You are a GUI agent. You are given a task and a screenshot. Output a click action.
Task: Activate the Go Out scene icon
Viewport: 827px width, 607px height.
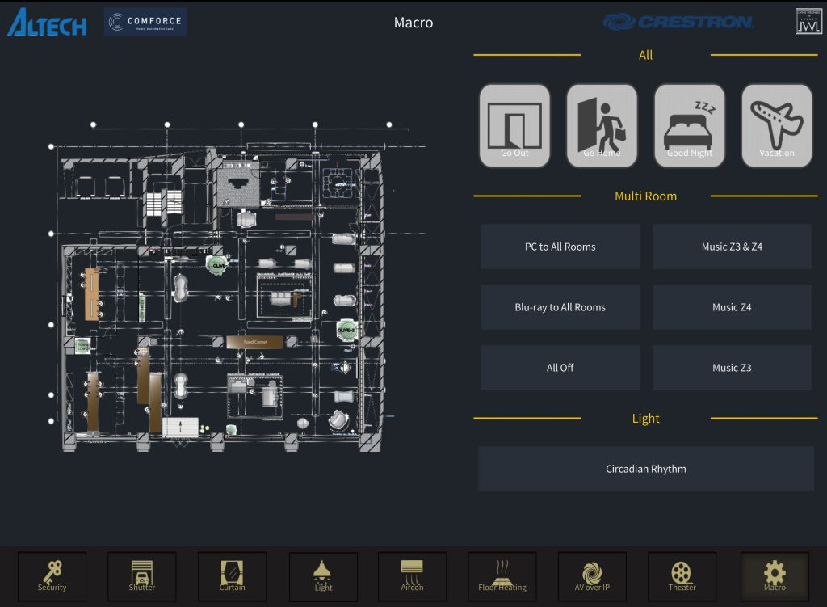coord(514,126)
